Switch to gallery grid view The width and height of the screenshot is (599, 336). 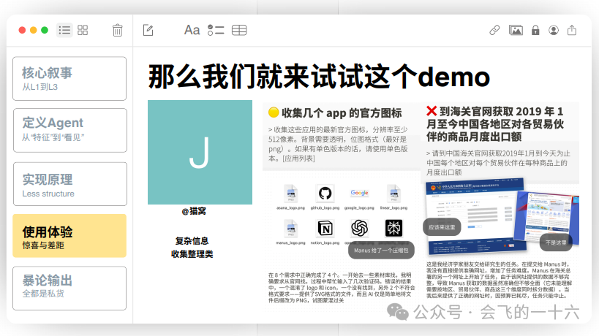pos(83,30)
